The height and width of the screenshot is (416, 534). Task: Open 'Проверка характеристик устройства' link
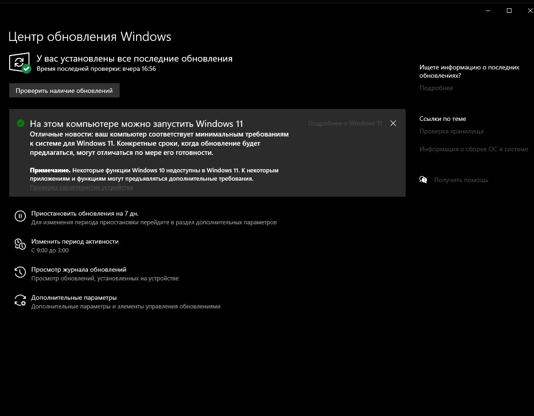coord(81,187)
